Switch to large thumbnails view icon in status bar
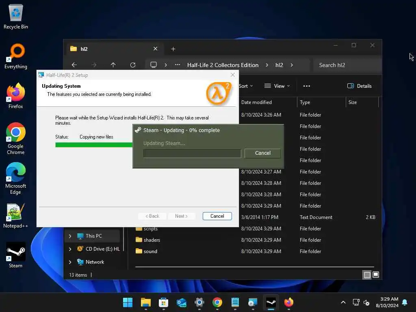Viewport: 416px width, 312px height. 376,275
